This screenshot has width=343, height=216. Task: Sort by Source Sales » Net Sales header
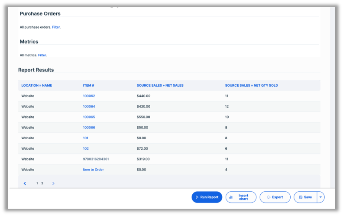click(160, 85)
